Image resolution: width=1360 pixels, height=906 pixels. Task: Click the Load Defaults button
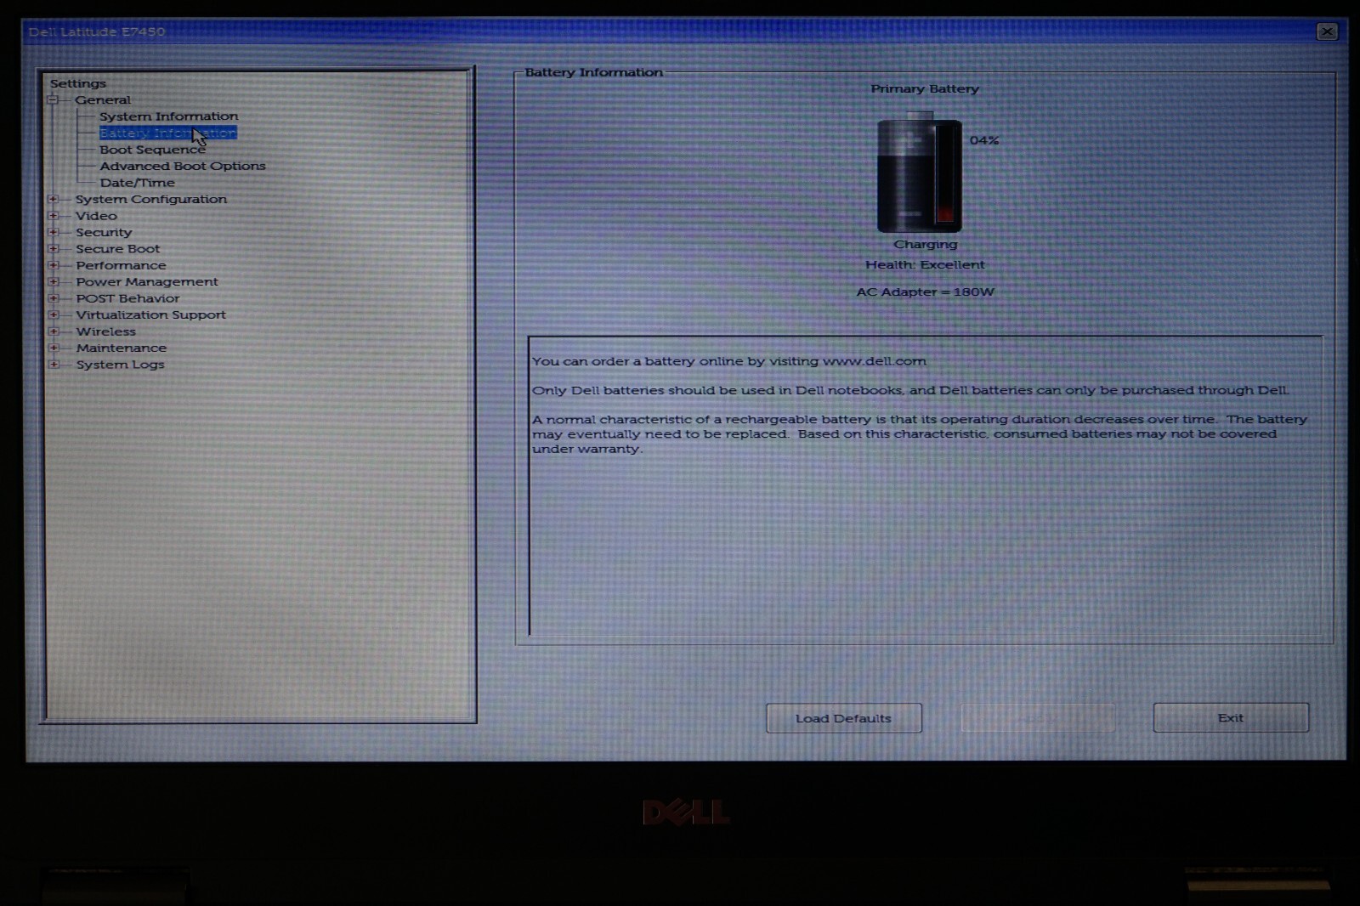point(844,718)
